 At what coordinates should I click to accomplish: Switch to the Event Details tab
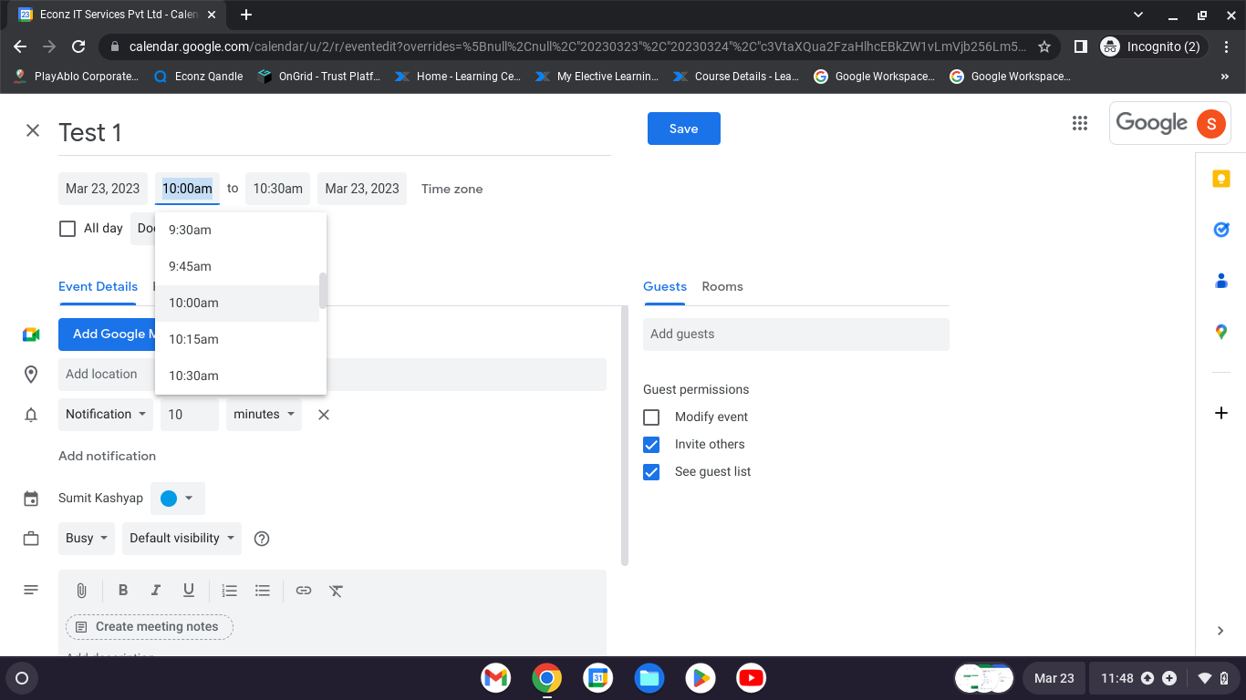tap(98, 286)
